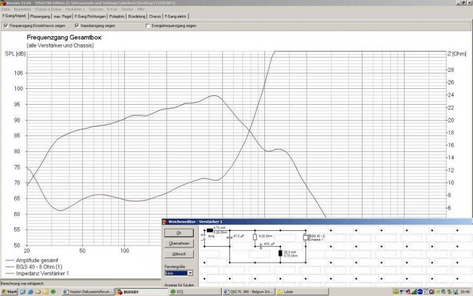This screenshot has height=296, width=473.
Task: Open the Lukas folder taskbar button
Action: click(302, 292)
